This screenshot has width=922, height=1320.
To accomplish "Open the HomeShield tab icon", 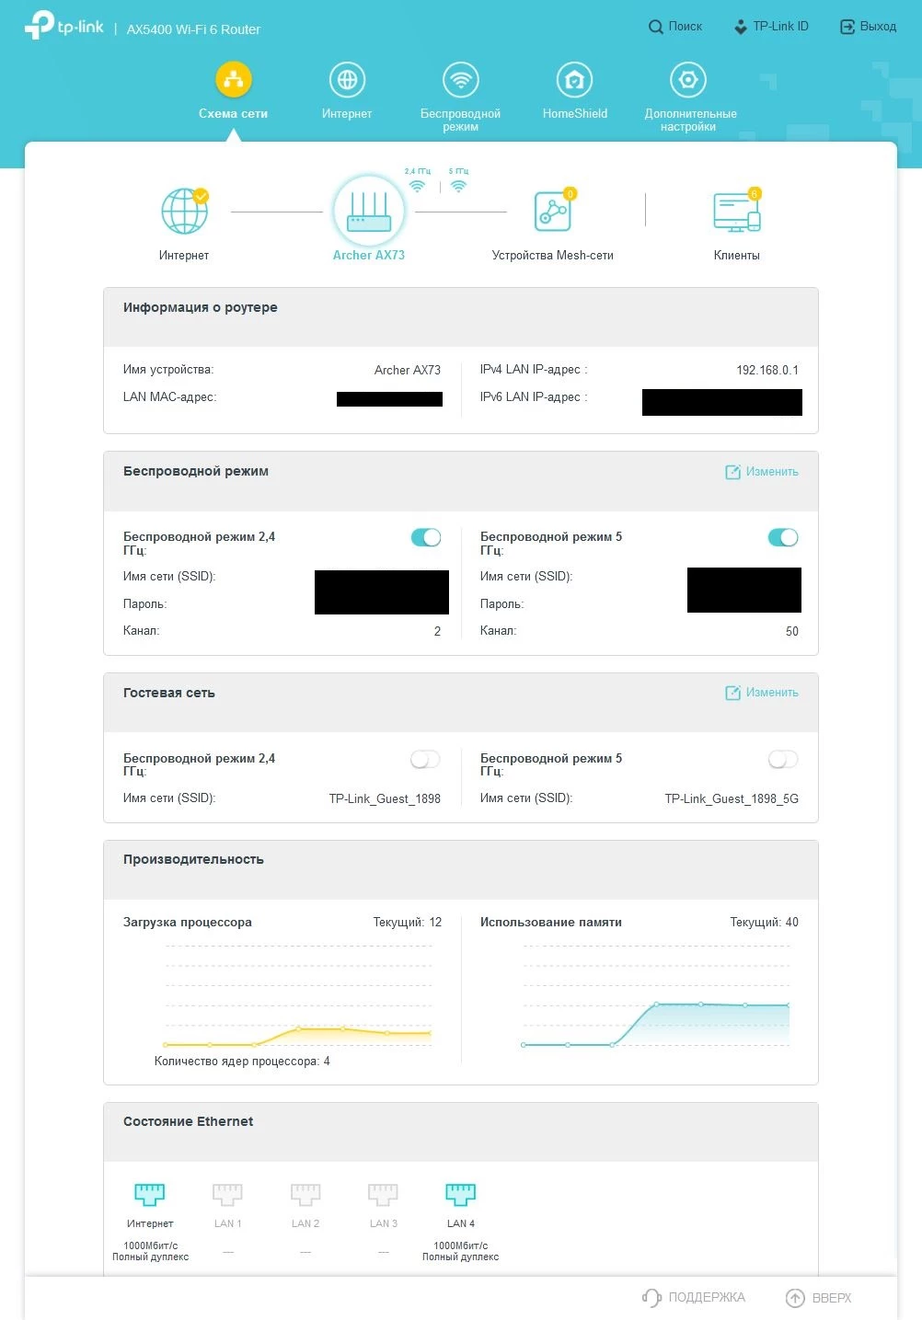I will click(575, 80).
